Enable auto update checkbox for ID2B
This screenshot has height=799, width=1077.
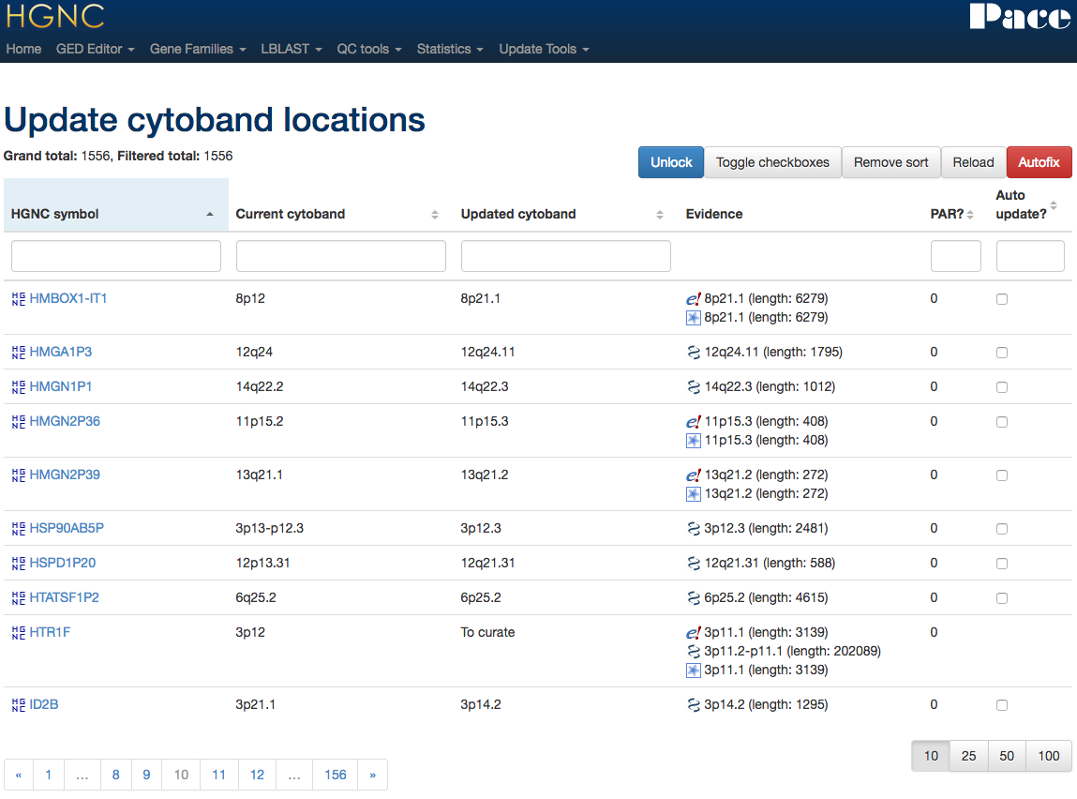point(1002,705)
